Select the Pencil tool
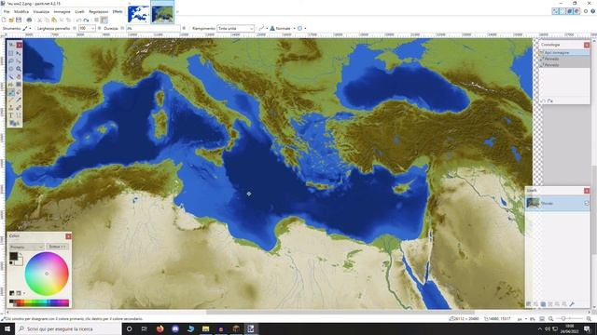 coord(10,100)
